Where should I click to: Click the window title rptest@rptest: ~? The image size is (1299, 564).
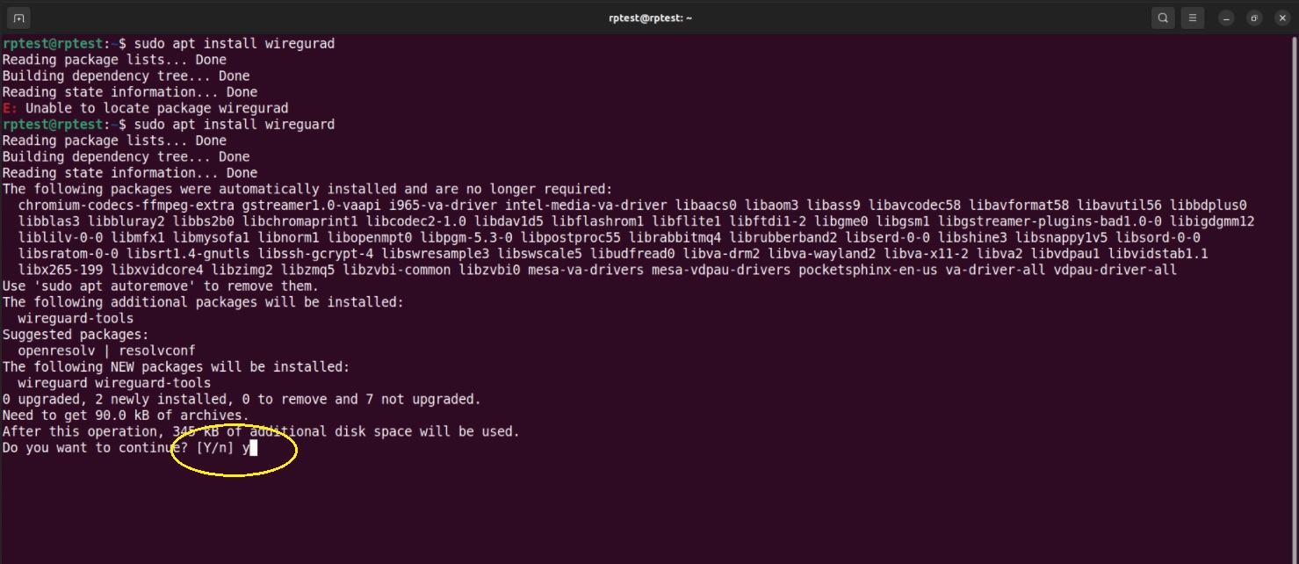pos(649,18)
